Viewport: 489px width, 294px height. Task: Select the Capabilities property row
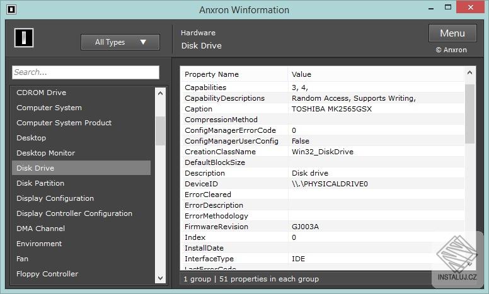[x=323, y=88]
